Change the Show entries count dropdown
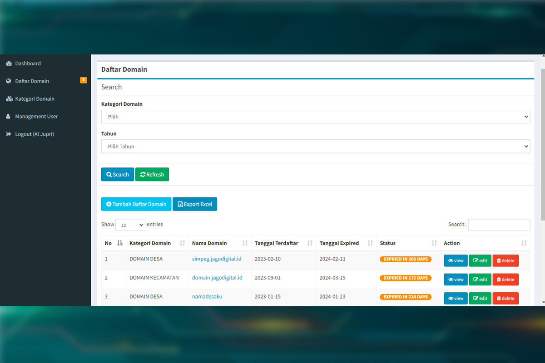This screenshot has width=545, height=363. click(130, 225)
